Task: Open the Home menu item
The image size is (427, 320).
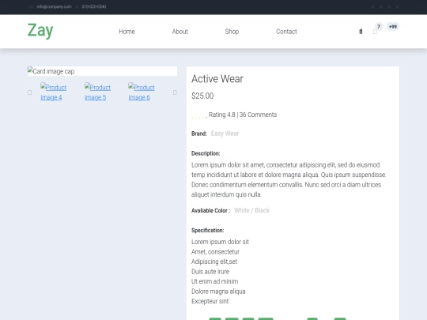Action: (x=127, y=32)
